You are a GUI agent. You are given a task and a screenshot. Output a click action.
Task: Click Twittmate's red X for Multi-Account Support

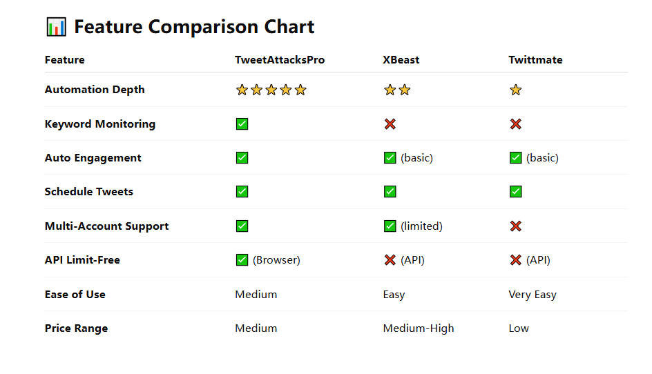516,226
